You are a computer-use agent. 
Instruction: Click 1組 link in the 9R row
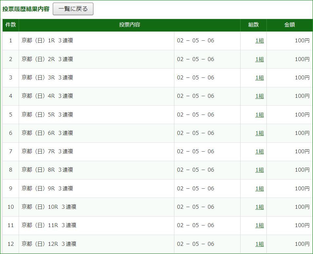tap(259, 188)
